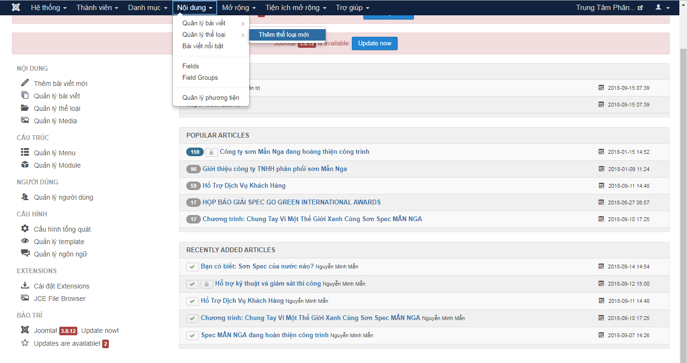The height and width of the screenshot is (363, 687).
Task: Click the folder icon beside Quản lý thể loại
Action: [x=25, y=108]
